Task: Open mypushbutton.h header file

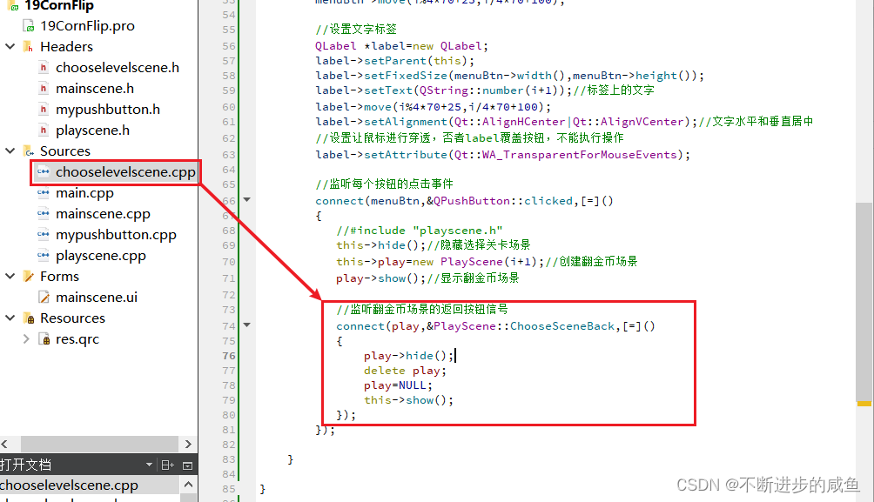Action: pos(108,110)
